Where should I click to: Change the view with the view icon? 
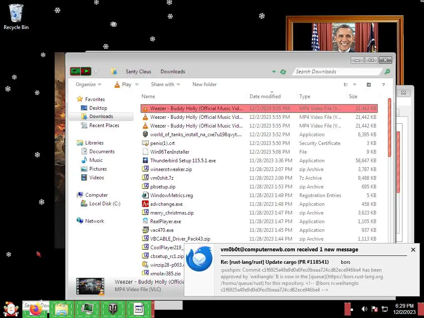point(346,84)
